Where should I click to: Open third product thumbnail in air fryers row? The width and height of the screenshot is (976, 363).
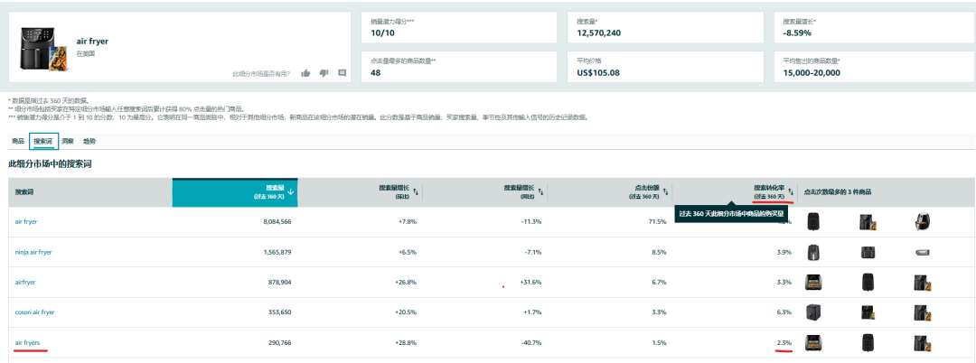click(923, 343)
